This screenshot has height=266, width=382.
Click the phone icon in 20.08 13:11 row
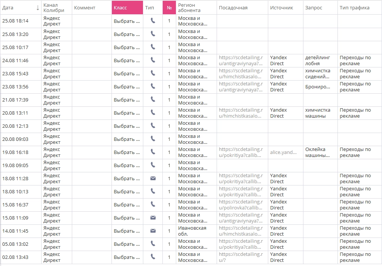[x=153, y=112]
